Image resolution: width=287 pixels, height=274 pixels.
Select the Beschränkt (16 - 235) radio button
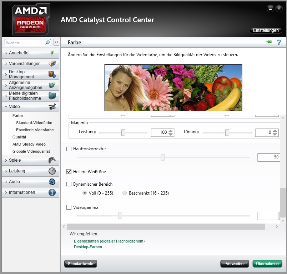(x=125, y=193)
